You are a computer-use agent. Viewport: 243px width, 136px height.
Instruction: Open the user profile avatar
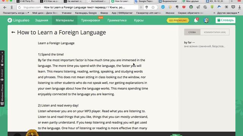[x=206, y=20]
